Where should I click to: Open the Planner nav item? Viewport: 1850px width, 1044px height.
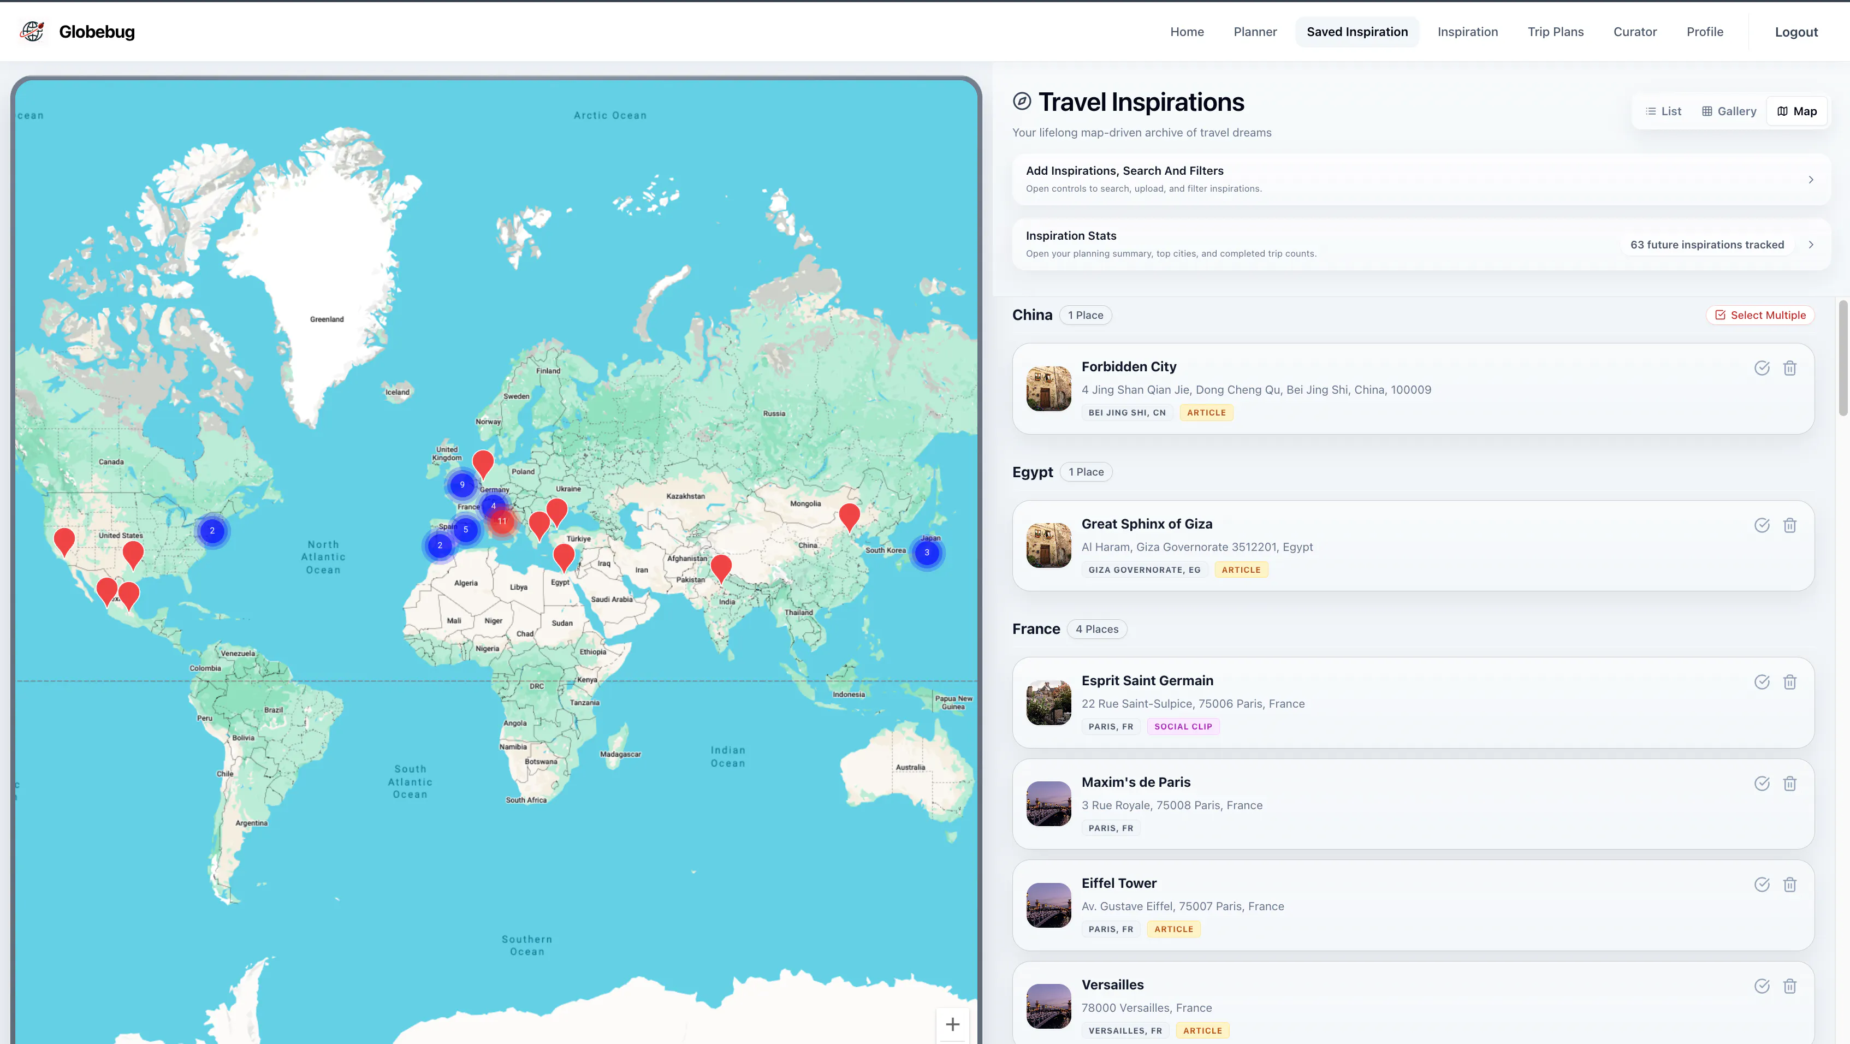[1255, 32]
